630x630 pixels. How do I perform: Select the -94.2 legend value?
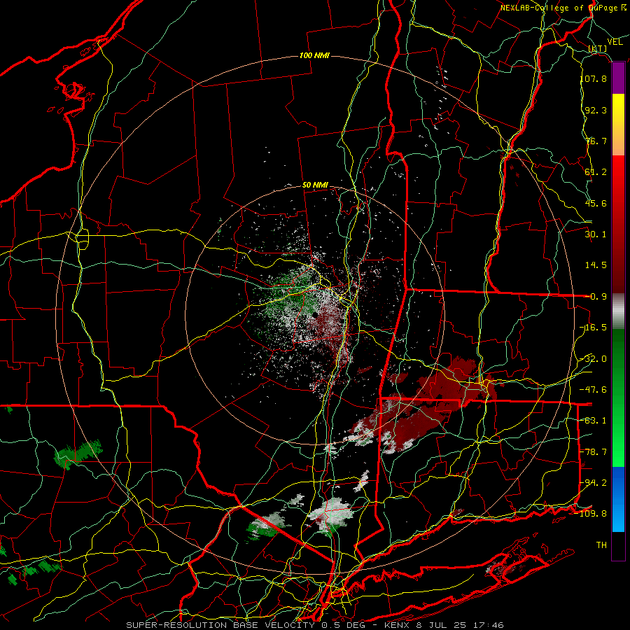point(594,483)
